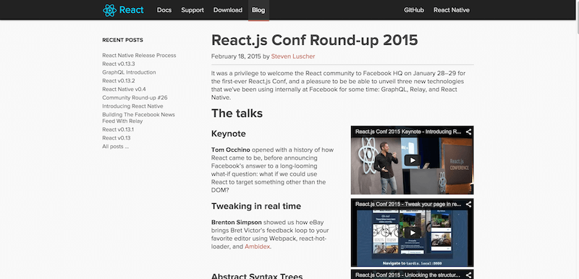Click the React.js Conf Round-up 2015 heading

pyautogui.click(x=315, y=40)
